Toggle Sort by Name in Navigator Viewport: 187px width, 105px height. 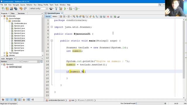28,99
